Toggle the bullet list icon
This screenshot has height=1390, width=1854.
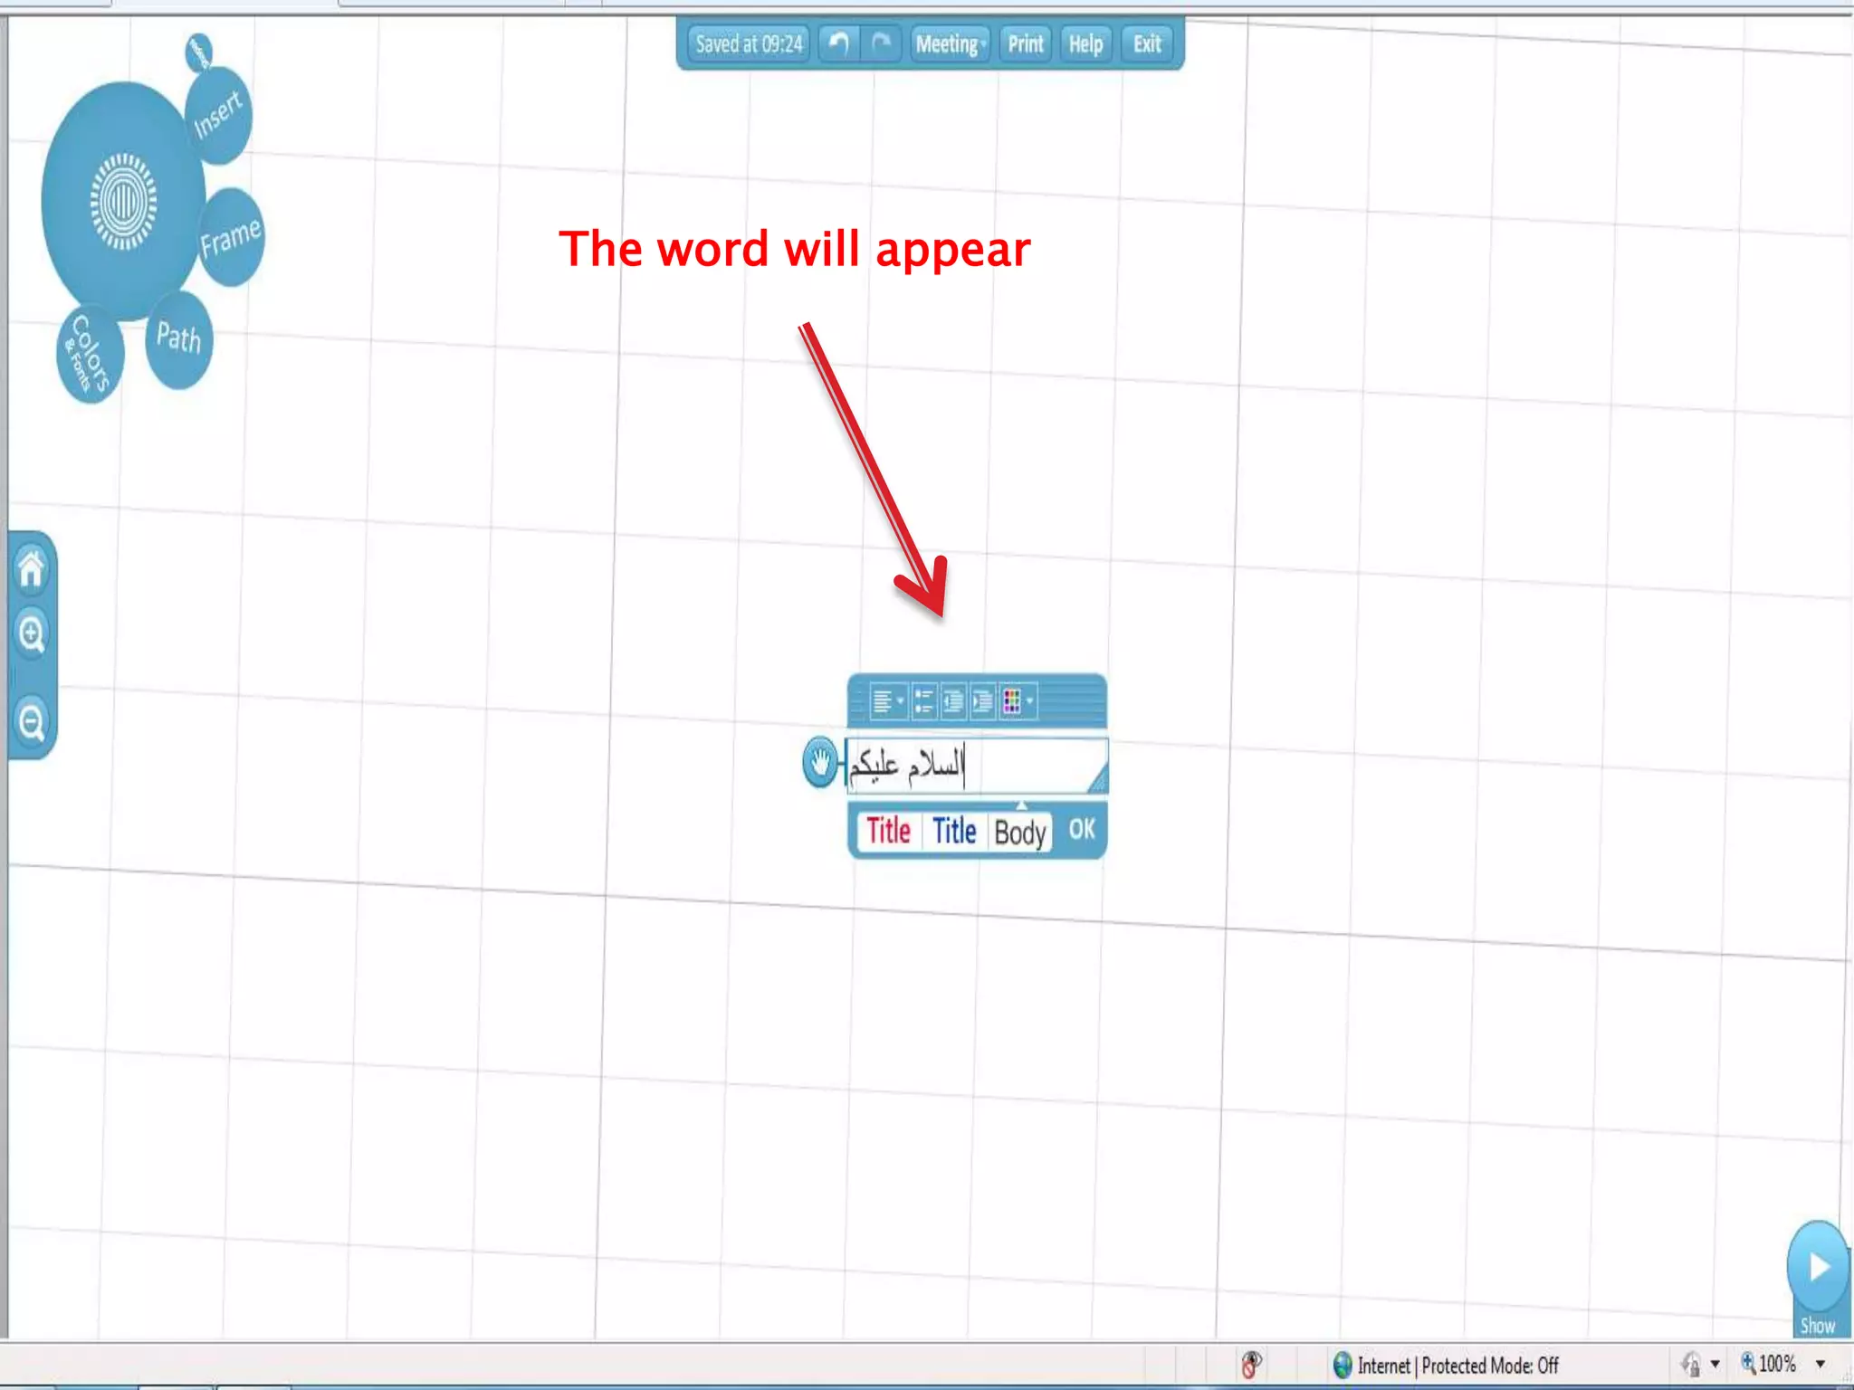click(923, 701)
